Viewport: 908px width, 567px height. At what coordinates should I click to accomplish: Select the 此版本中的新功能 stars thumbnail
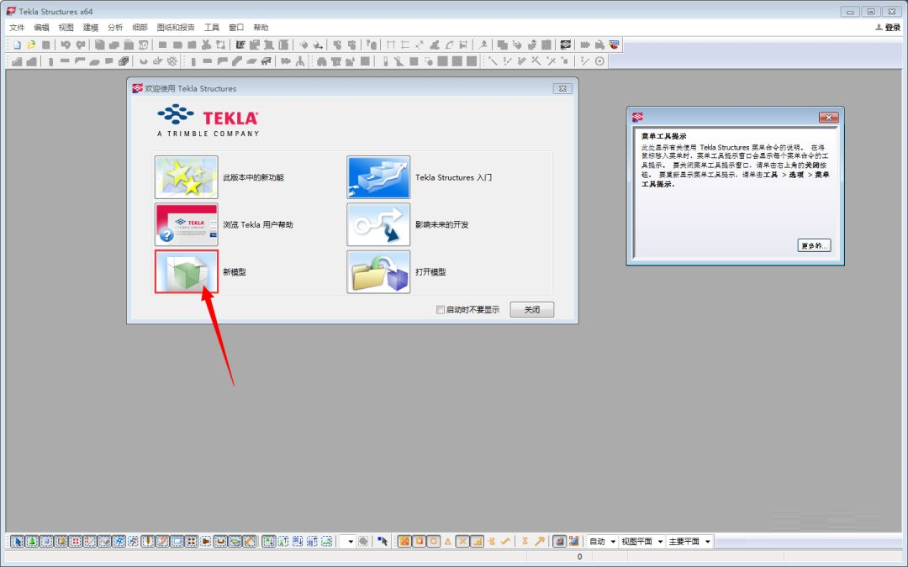click(x=187, y=177)
